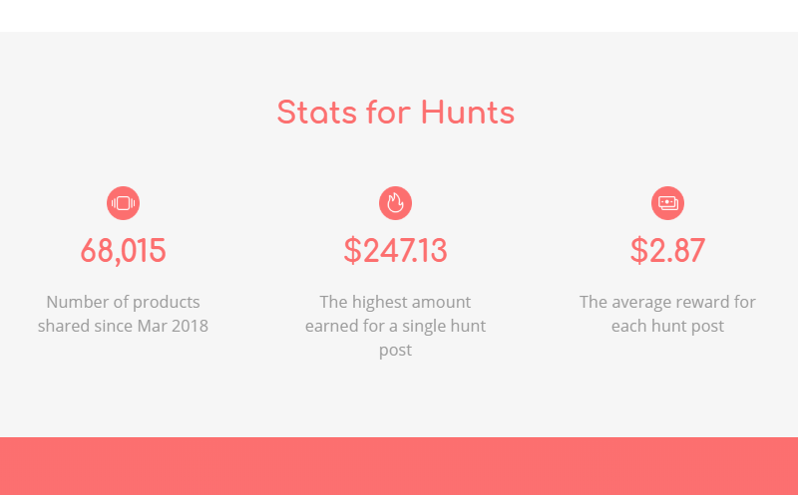Click the white strip at the top
The image size is (798, 495).
point(399,16)
